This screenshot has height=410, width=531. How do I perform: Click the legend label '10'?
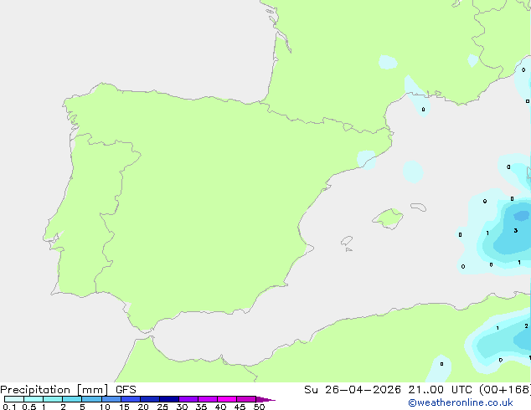(x=105, y=407)
